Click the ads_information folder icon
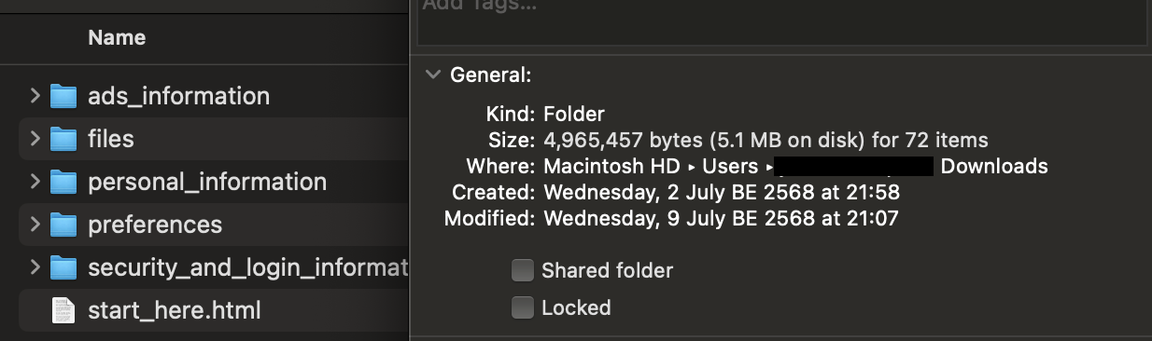Image resolution: width=1152 pixels, height=341 pixels. (x=63, y=96)
